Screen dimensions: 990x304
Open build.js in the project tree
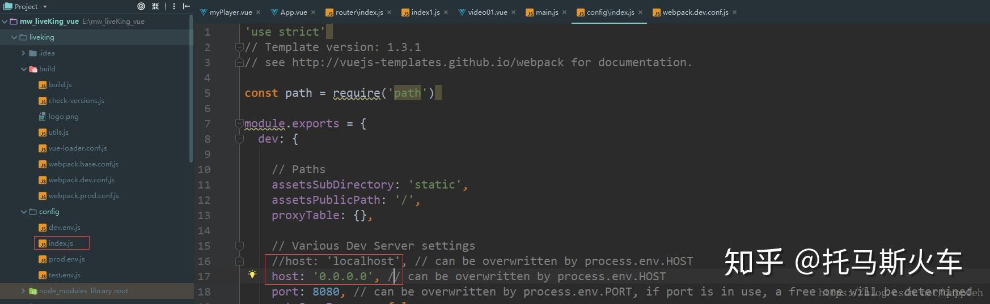click(60, 85)
